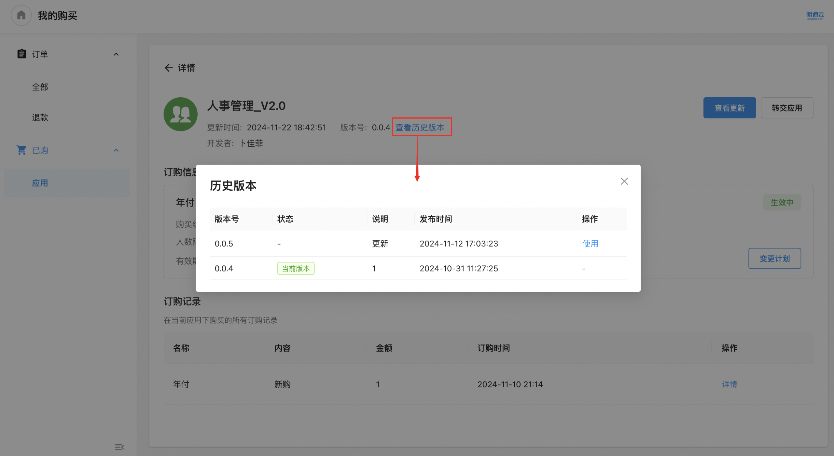The image size is (834, 456).
Task: Click the 人事管理 green app avatar
Action: pyautogui.click(x=180, y=114)
